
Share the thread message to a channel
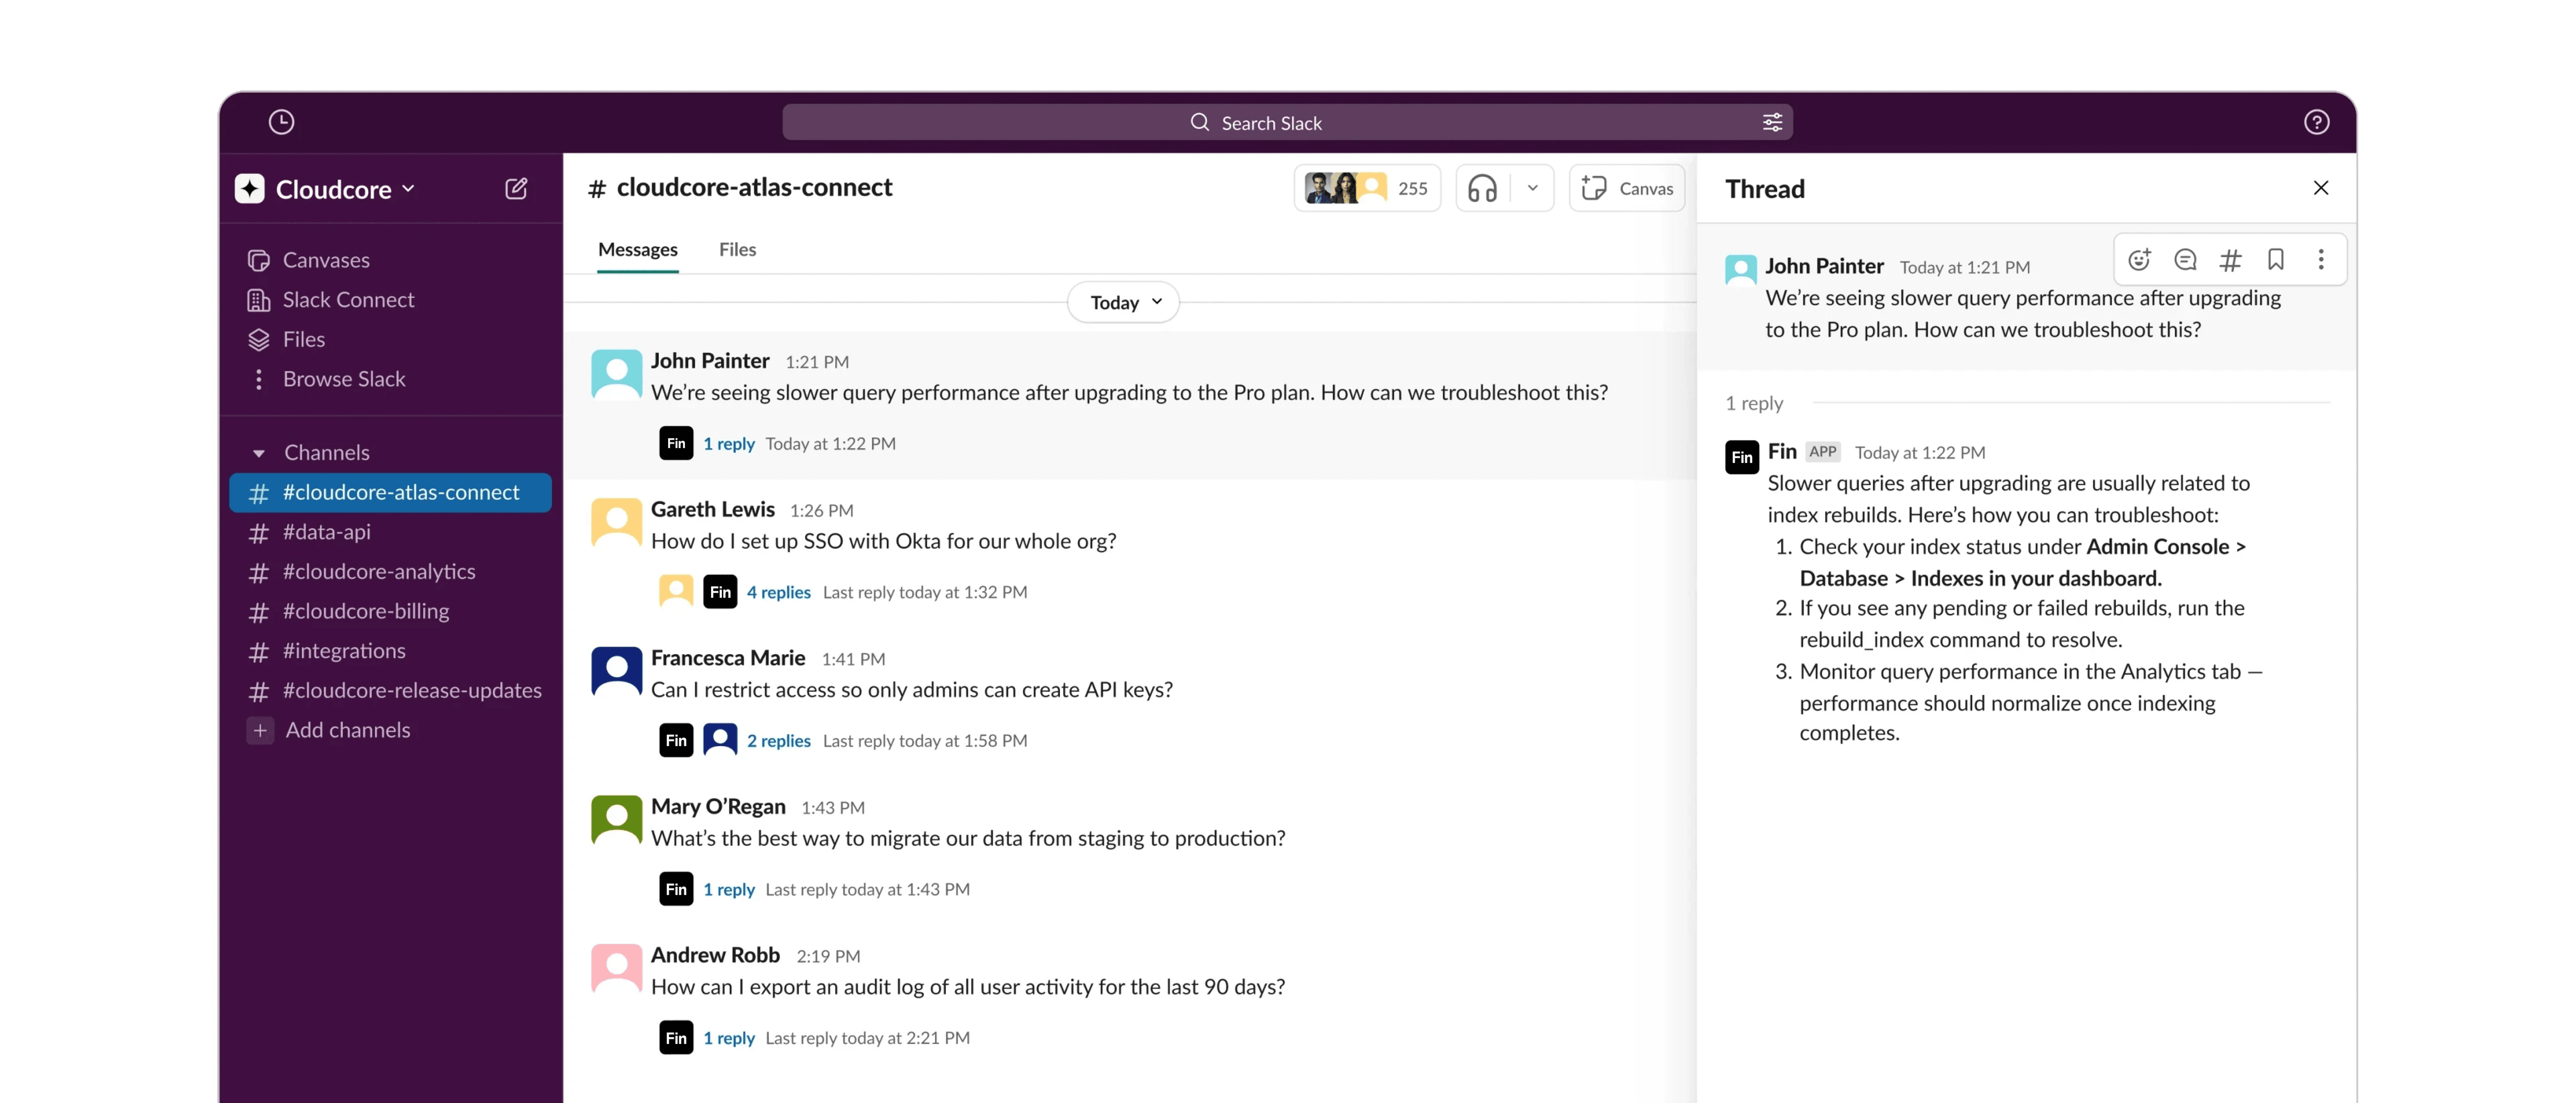(x=2230, y=260)
